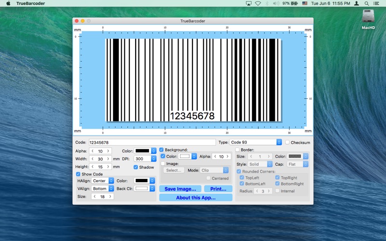Open the Border Style Solid dropdown
The width and height of the screenshot is (386, 241).
click(x=260, y=164)
